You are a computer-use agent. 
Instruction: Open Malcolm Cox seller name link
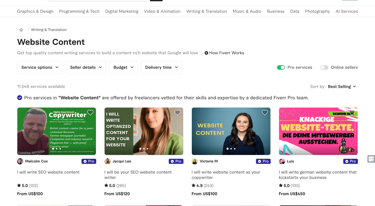(x=36, y=161)
